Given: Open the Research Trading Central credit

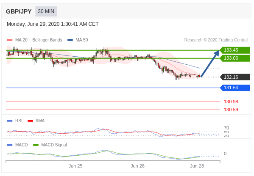Looking at the screenshot, I should click(216, 40).
